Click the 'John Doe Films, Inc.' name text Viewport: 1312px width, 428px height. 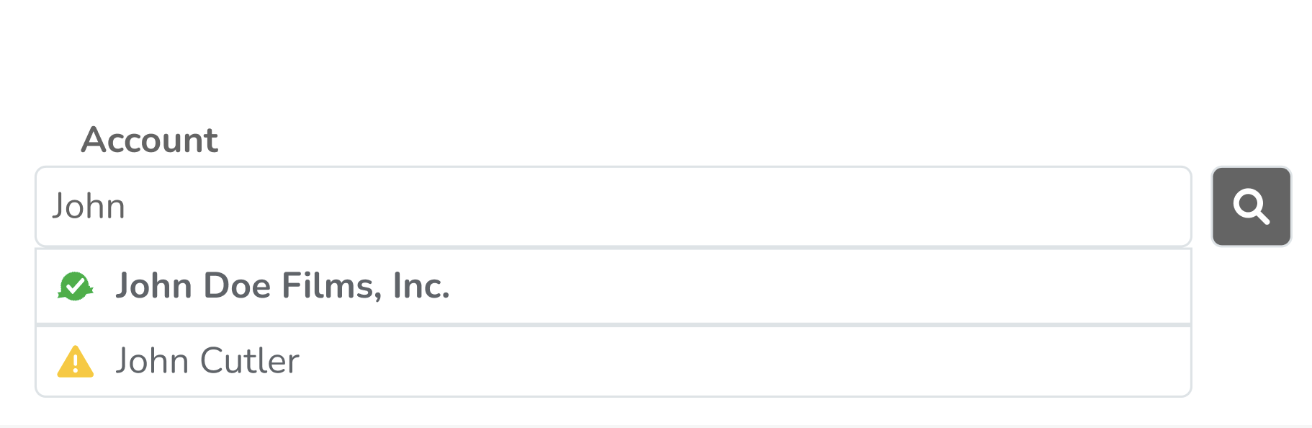[283, 286]
